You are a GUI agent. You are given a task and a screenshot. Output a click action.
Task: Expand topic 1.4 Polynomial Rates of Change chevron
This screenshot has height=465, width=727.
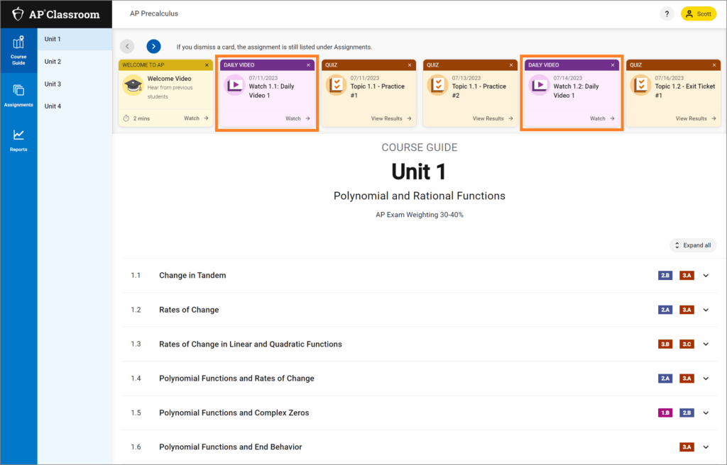coord(706,379)
